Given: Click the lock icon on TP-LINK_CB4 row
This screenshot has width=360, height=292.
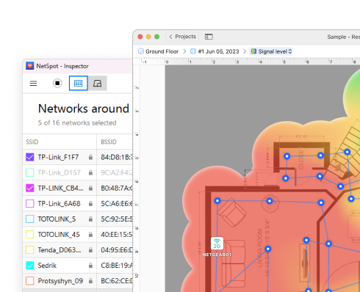Looking at the screenshot, I should 90,188.
